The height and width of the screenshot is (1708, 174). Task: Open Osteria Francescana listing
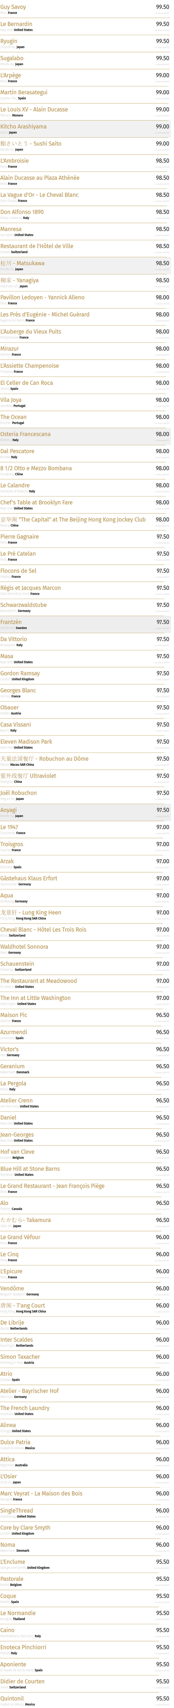click(x=25, y=434)
